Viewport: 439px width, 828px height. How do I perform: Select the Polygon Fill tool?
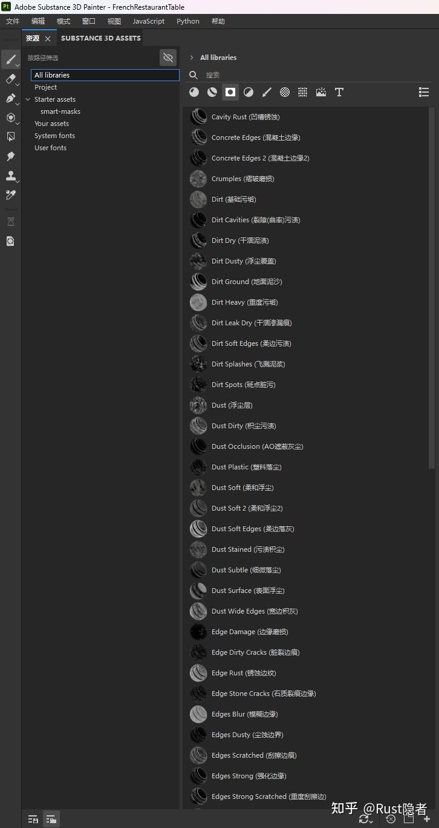click(x=10, y=137)
